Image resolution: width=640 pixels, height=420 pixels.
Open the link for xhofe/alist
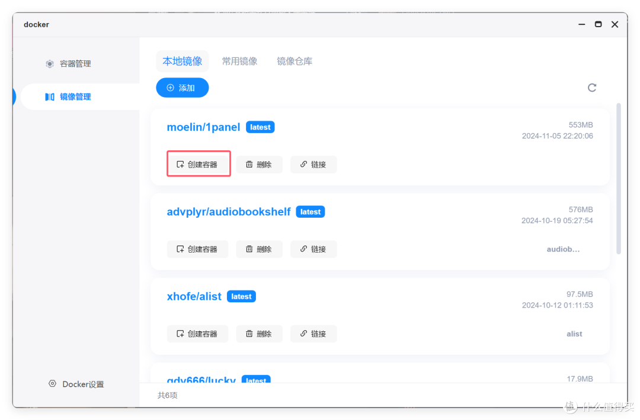point(313,334)
